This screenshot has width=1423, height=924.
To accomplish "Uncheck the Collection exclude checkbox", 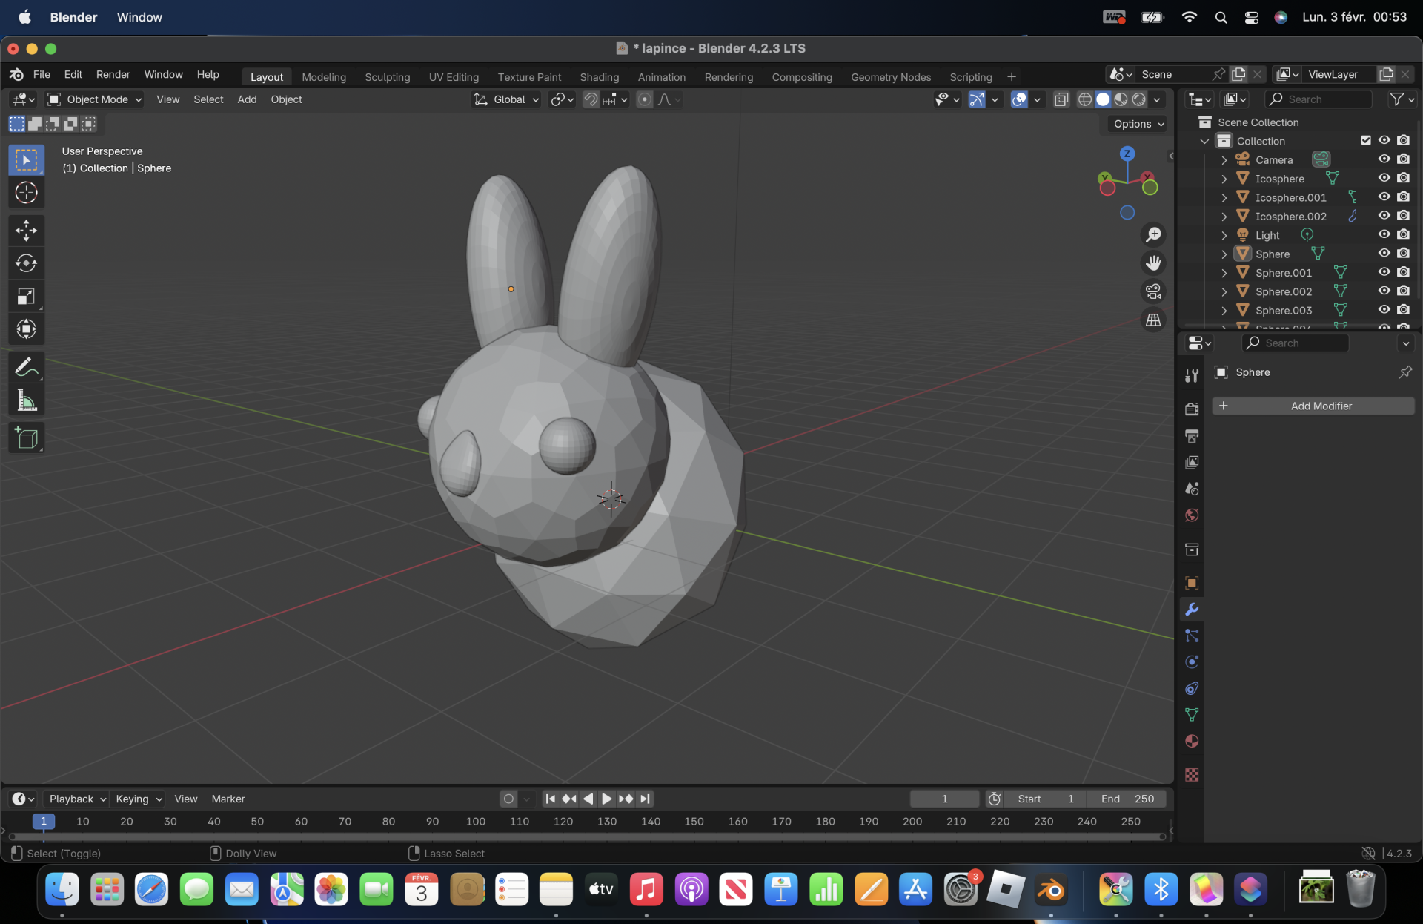I will pyautogui.click(x=1366, y=140).
